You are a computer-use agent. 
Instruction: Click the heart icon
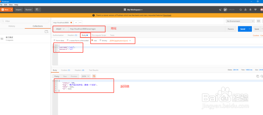pyautogui.click(x=255, y=10)
